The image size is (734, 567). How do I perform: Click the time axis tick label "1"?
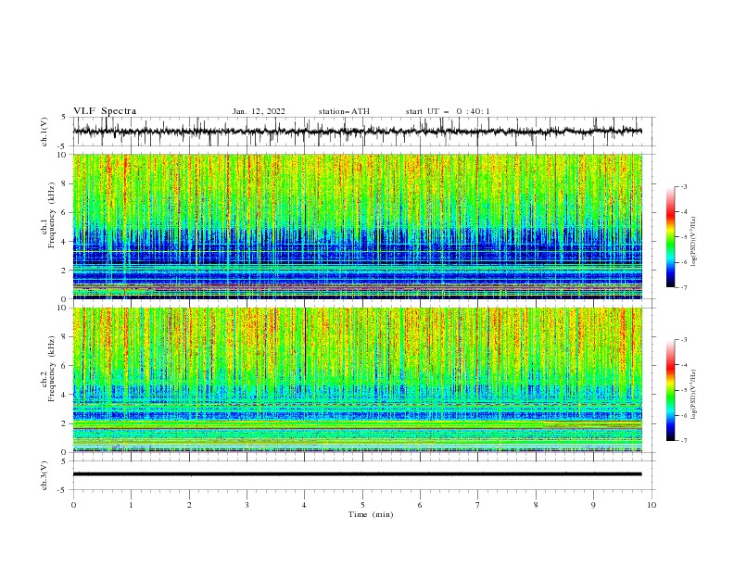pos(131,505)
